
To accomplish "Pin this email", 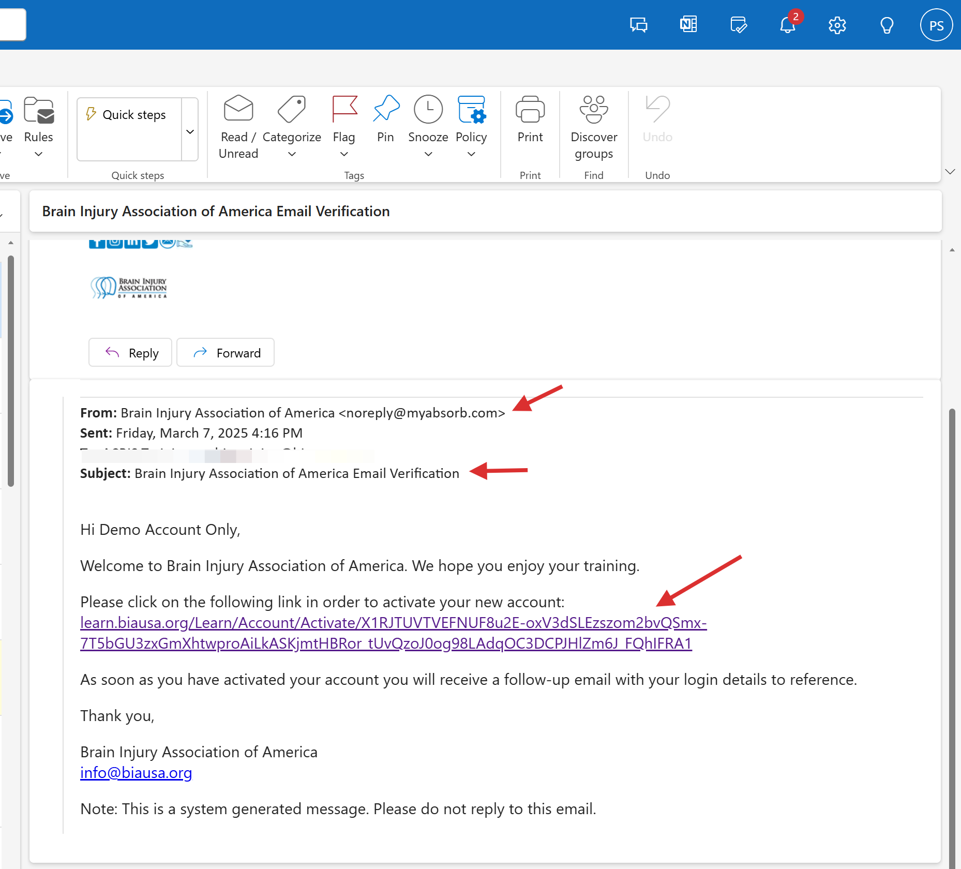I will pyautogui.click(x=386, y=120).
